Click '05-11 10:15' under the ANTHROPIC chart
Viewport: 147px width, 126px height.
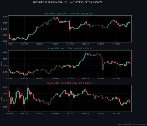pyautogui.click(x=70, y=44)
